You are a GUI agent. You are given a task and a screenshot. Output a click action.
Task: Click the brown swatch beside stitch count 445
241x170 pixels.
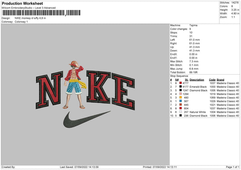click(x=180, y=105)
